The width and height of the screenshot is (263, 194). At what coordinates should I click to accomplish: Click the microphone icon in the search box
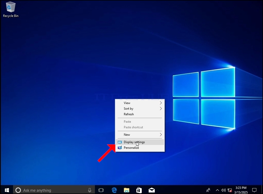pyautogui.click(x=90, y=190)
